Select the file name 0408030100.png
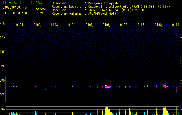The width and height of the screenshot is (182, 115). (x=15, y=7)
